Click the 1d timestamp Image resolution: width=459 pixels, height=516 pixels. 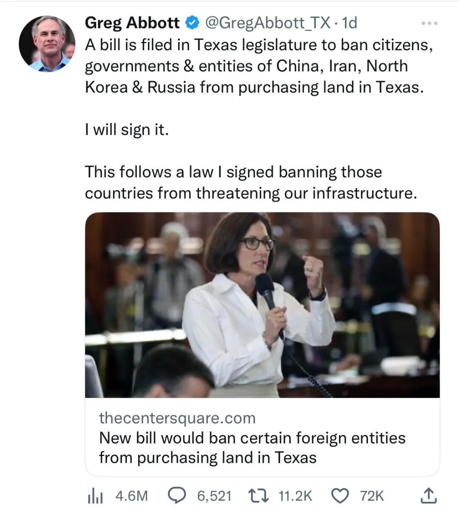[x=349, y=23]
